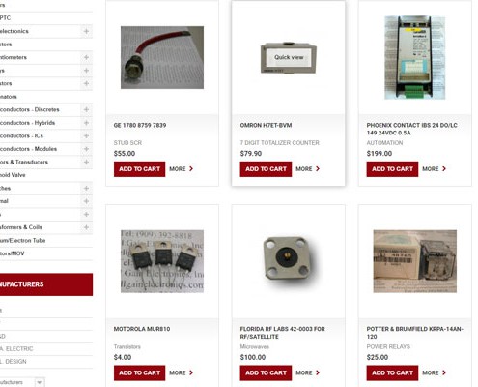
Task: Open Solenoid Valve category
Action: (x=13, y=175)
